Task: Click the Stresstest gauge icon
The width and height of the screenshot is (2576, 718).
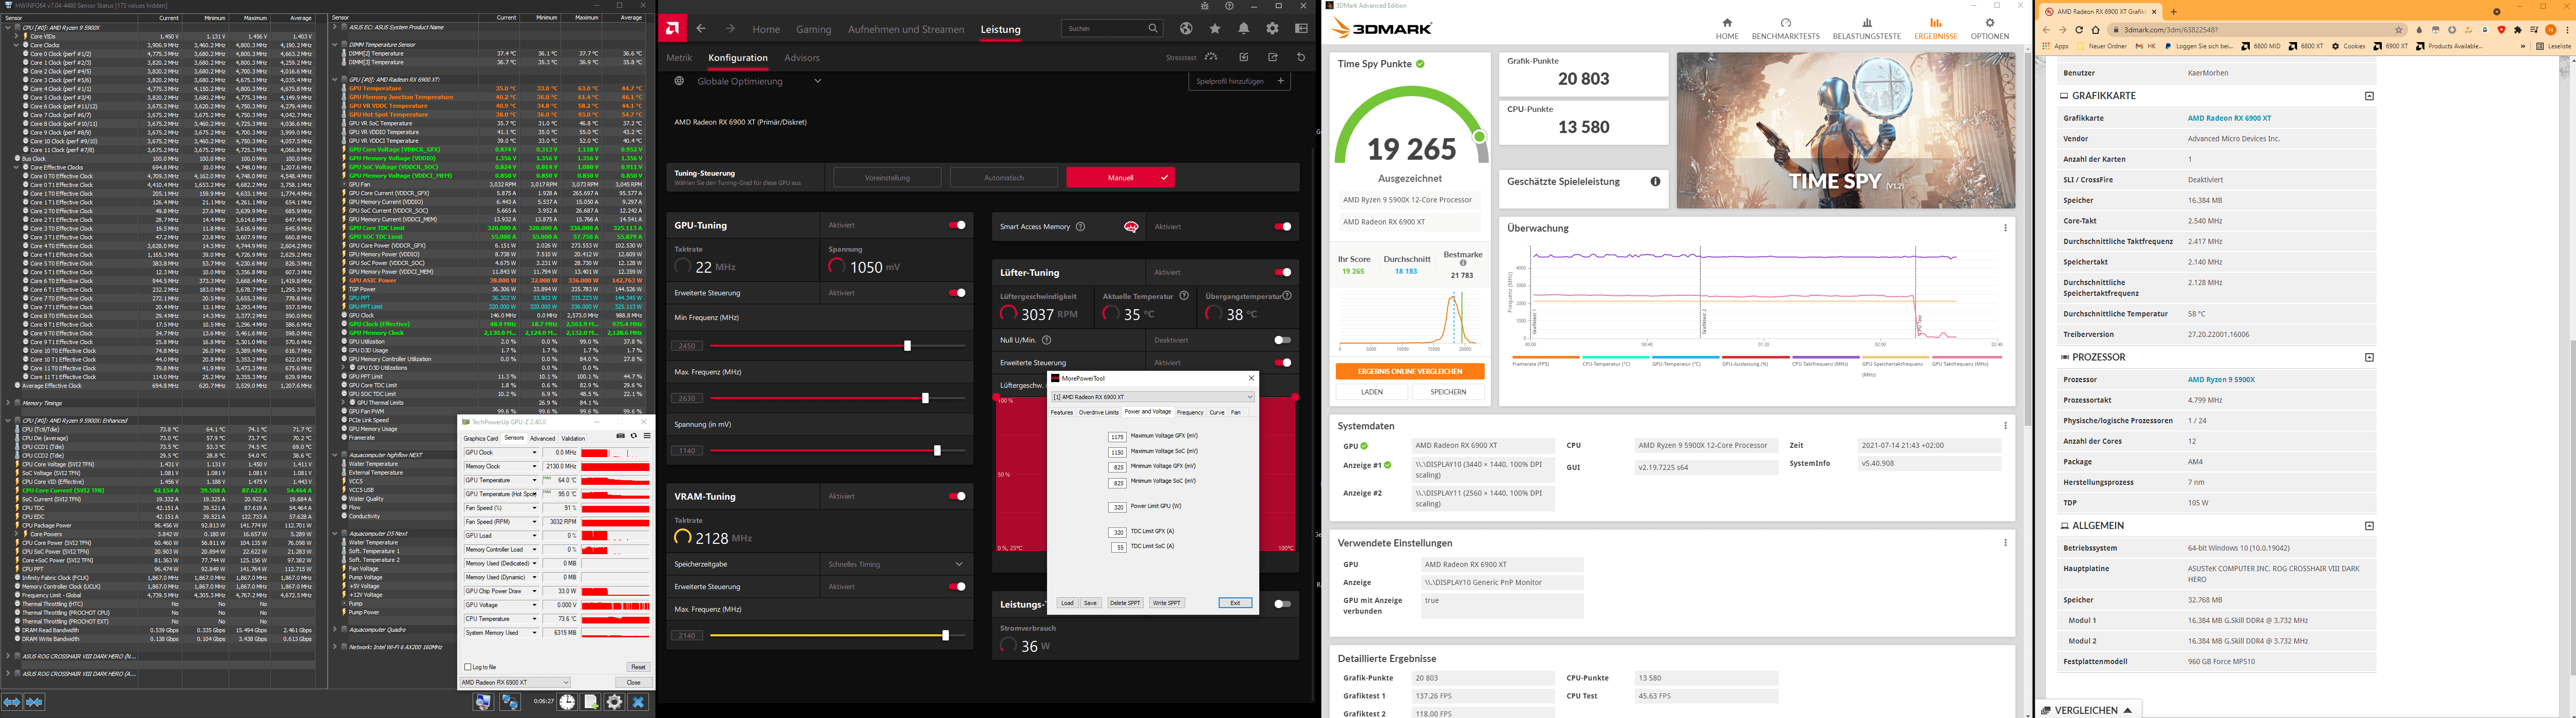Action: click(1211, 57)
